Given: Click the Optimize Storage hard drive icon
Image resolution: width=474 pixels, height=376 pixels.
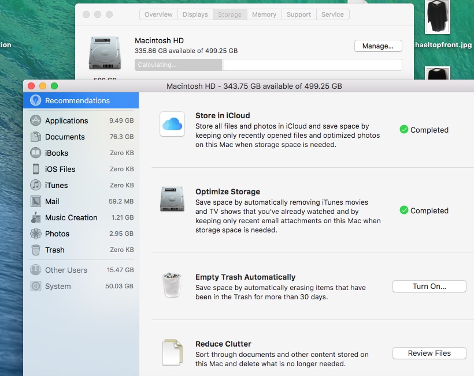Looking at the screenshot, I should (172, 199).
